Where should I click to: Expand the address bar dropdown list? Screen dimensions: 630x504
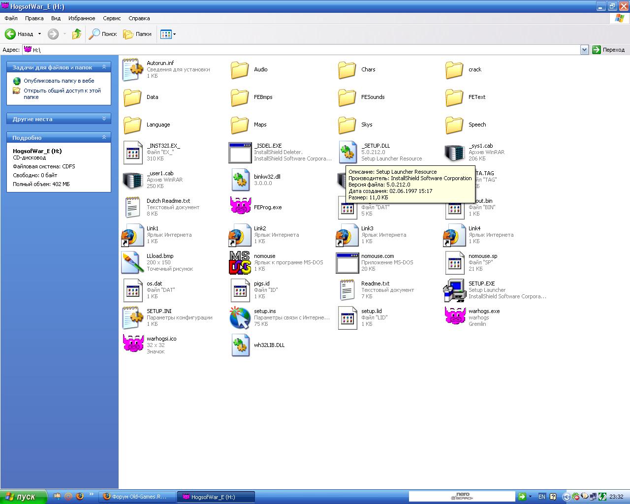[x=584, y=50]
